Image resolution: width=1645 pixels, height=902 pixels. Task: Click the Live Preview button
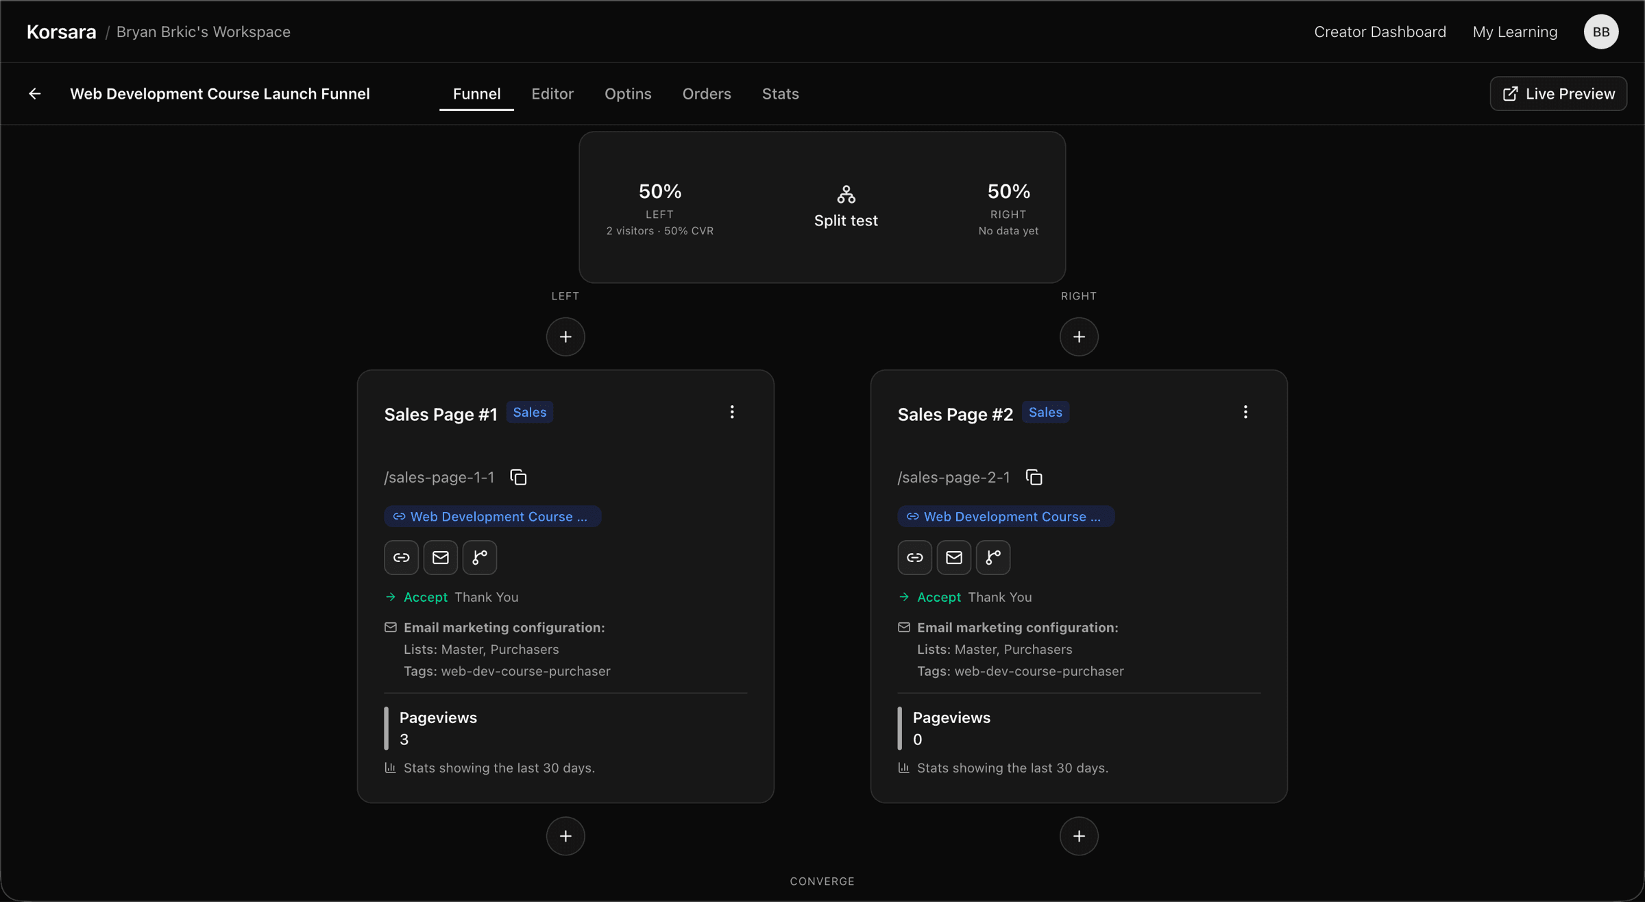click(1558, 94)
